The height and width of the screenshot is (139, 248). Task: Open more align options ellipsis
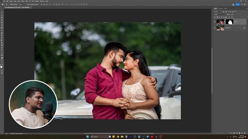67,4
